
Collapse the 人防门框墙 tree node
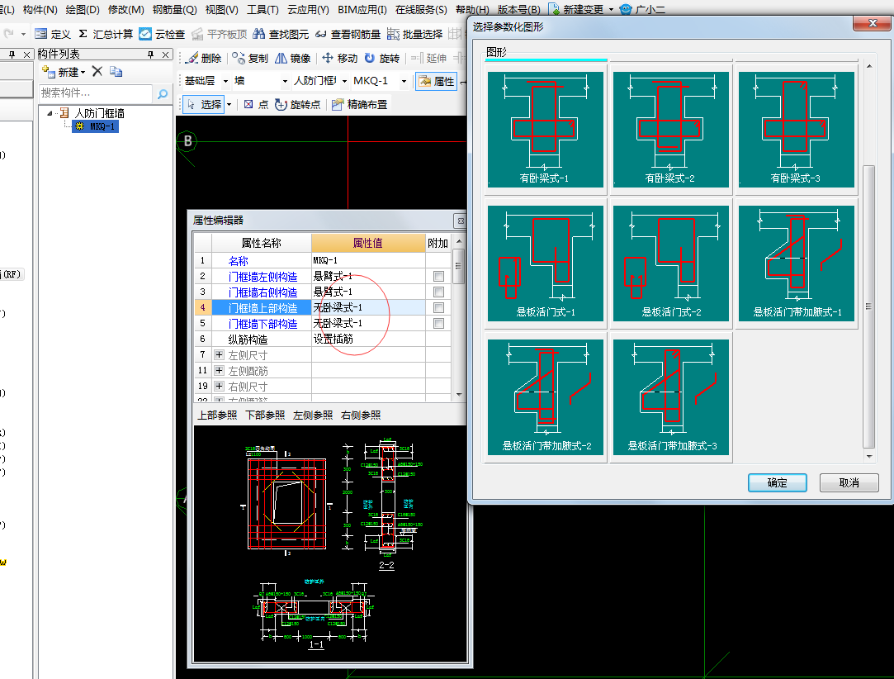pos(50,113)
